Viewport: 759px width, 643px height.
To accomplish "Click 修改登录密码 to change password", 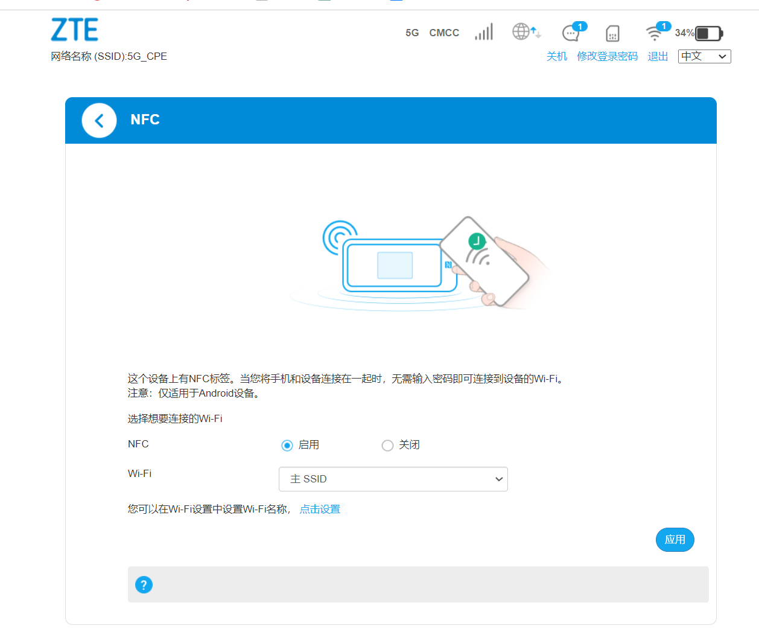I will 607,56.
